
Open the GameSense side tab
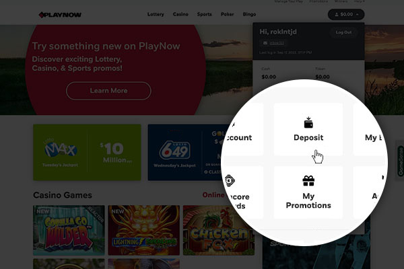[401, 161]
